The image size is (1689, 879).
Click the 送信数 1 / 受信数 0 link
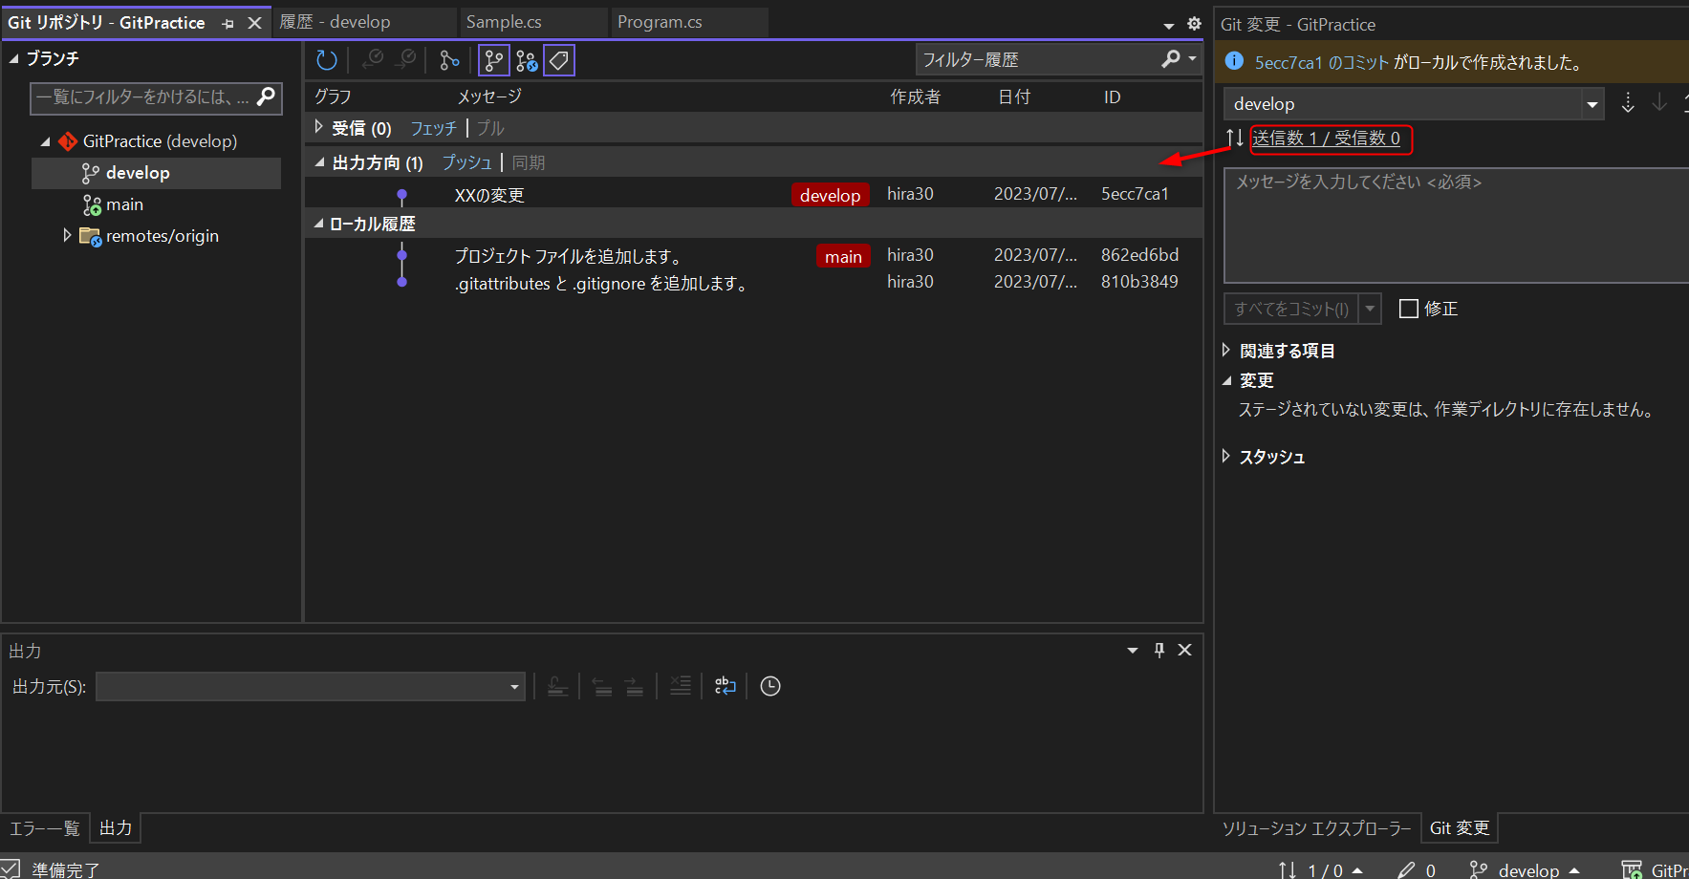point(1326,139)
